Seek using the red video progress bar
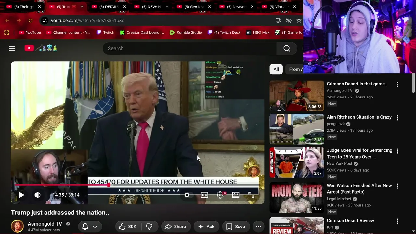The width and height of the screenshot is (416, 234). click(137, 185)
